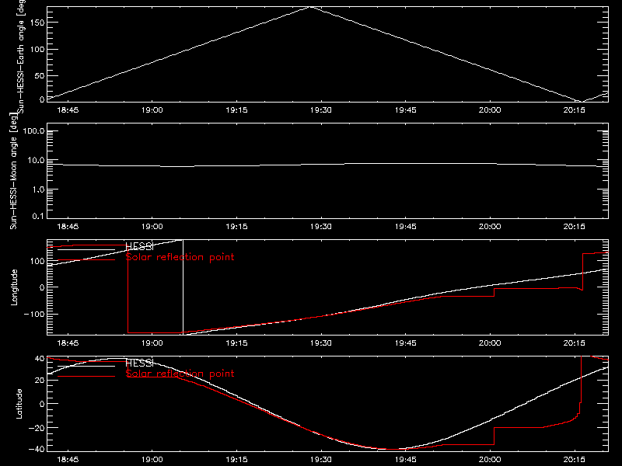
Task: Click the 150 tick on Earth angle axis
Action: (x=37, y=23)
